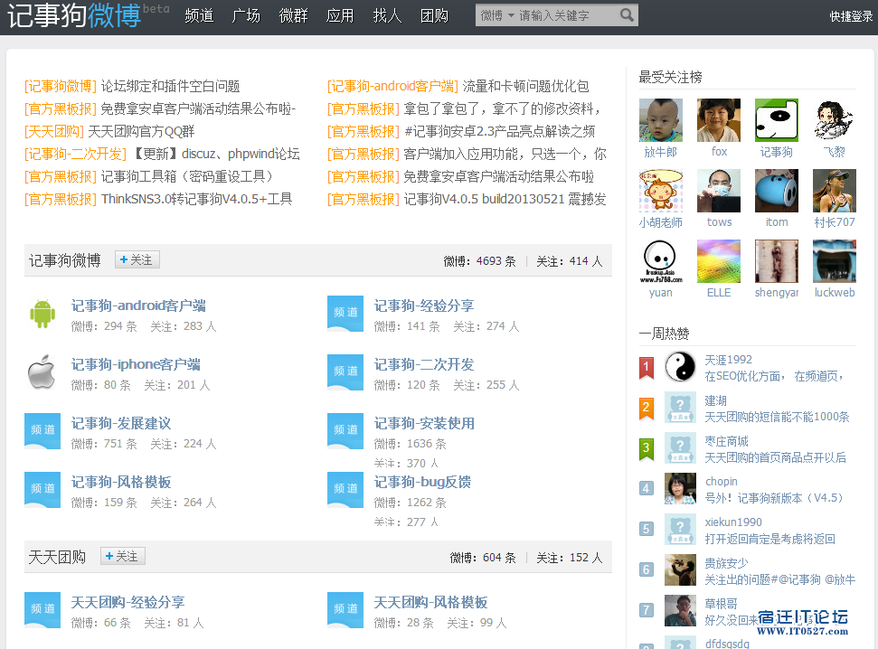Open user luckweb's avatar
This screenshot has width=878, height=649.
[x=835, y=261]
